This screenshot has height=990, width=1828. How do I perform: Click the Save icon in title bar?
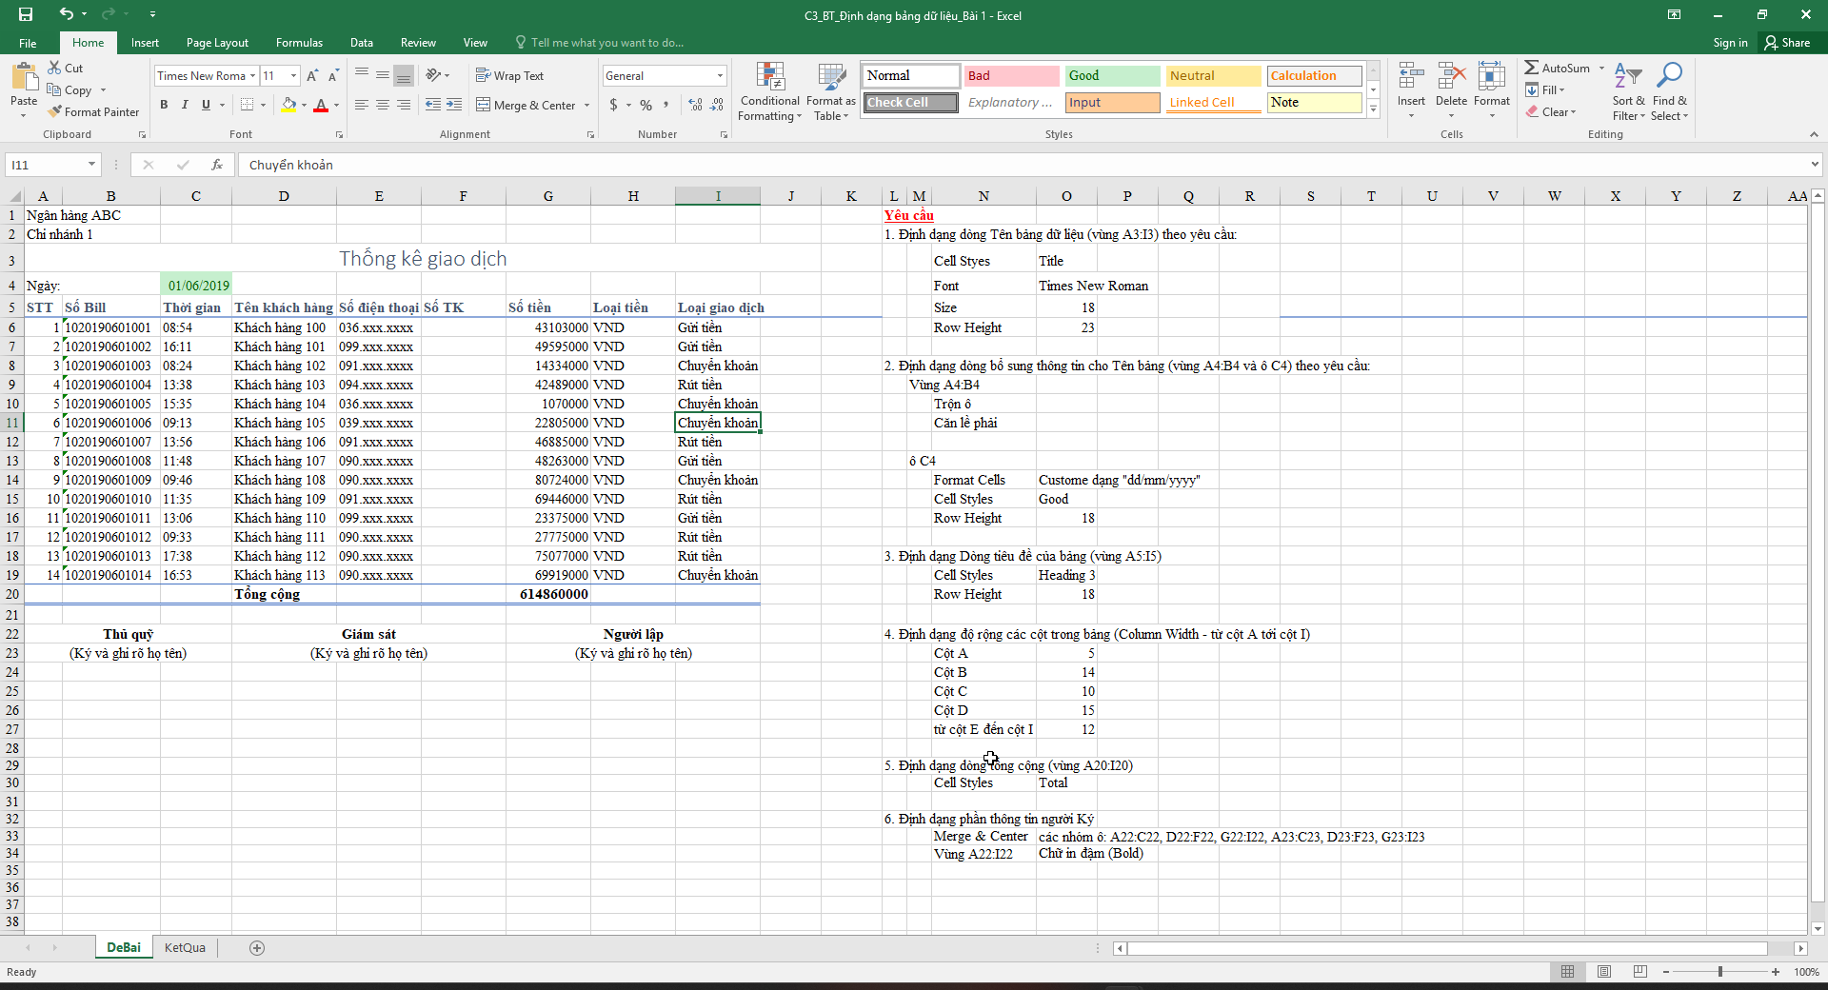[26, 14]
